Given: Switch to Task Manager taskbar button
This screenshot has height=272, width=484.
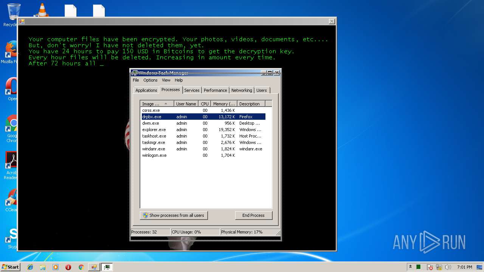Looking at the screenshot, I should point(107,267).
